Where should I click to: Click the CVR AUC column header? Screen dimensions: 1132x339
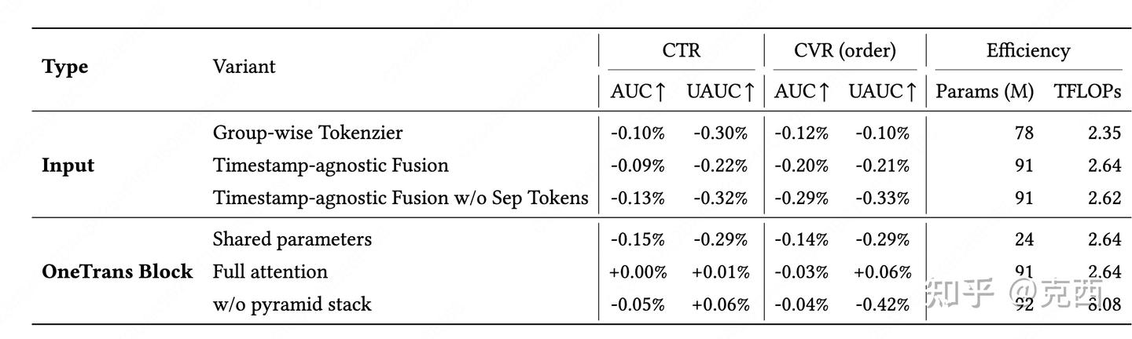pyautogui.click(x=802, y=92)
